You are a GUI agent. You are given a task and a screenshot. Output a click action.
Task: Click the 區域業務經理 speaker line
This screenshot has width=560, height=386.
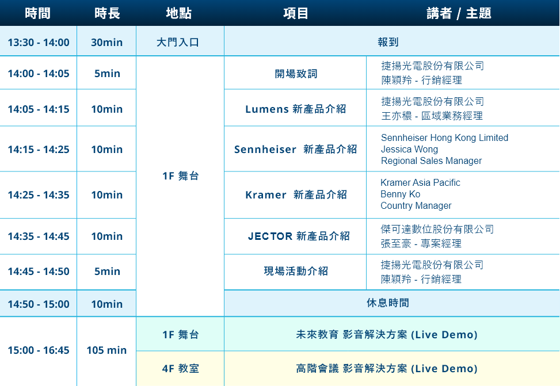432,116
